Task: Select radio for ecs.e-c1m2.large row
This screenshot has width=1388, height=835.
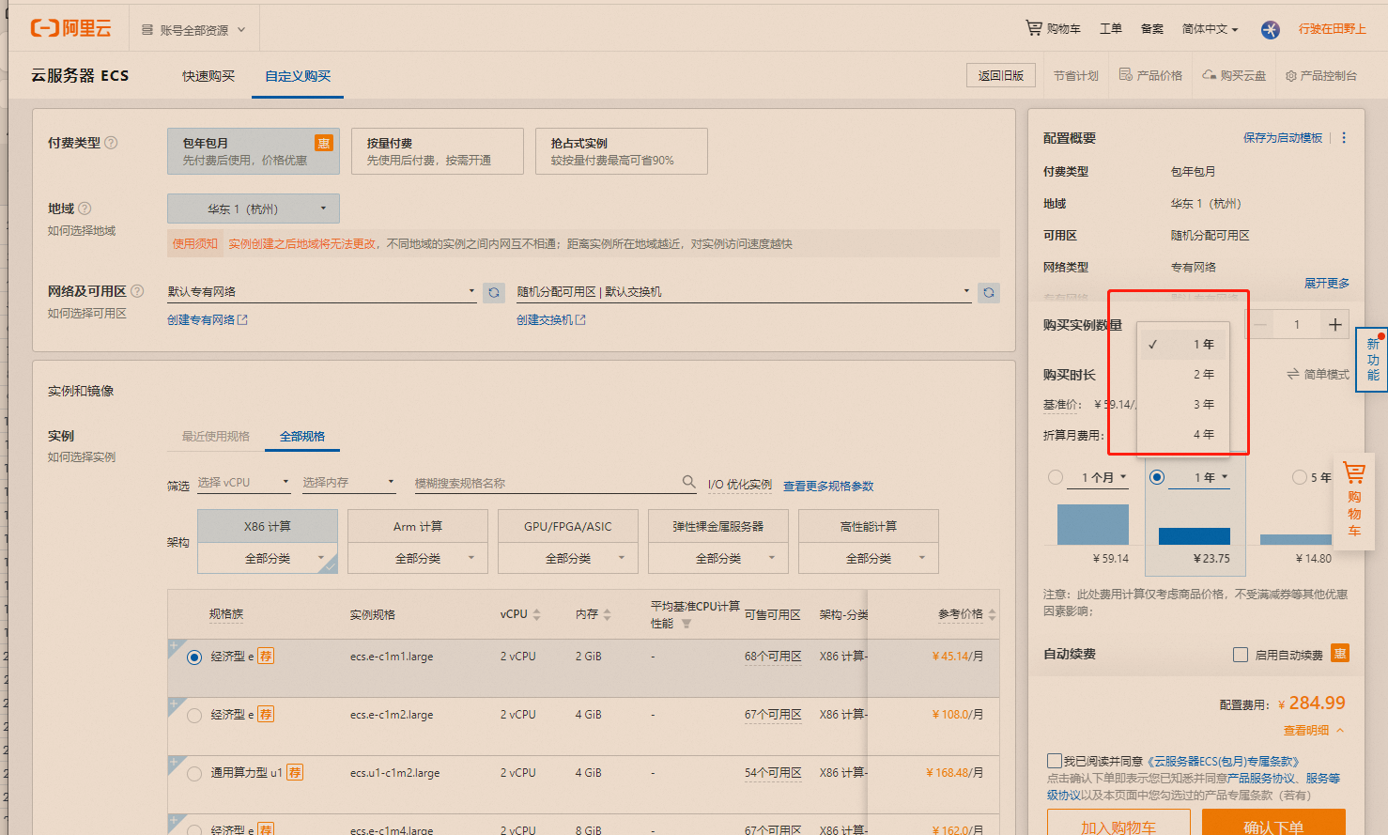Action: pyautogui.click(x=194, y=716)
